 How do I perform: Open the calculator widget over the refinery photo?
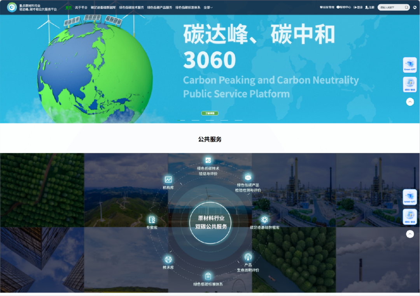click(x=410, y=216)
